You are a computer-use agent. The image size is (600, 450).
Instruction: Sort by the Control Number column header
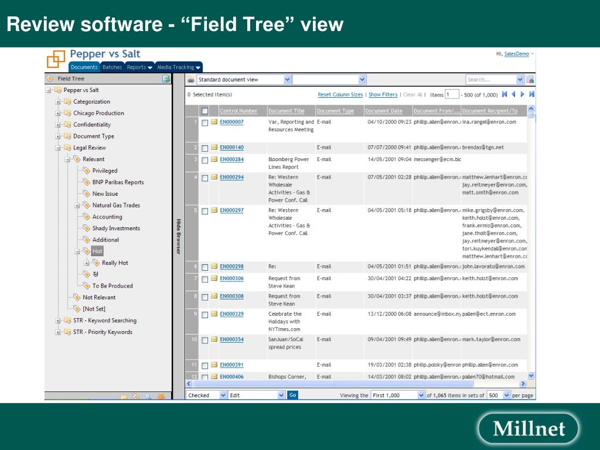238,111
